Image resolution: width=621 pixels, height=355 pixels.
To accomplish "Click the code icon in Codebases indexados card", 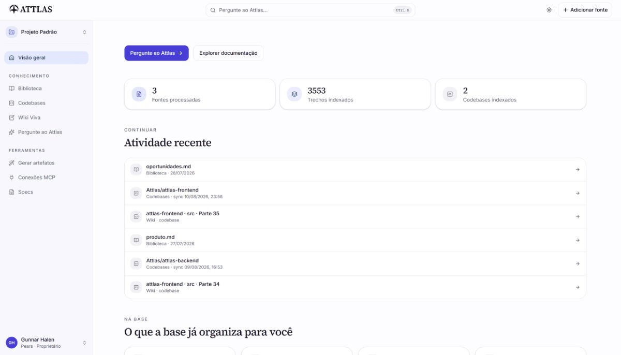I will click(450, 94).
